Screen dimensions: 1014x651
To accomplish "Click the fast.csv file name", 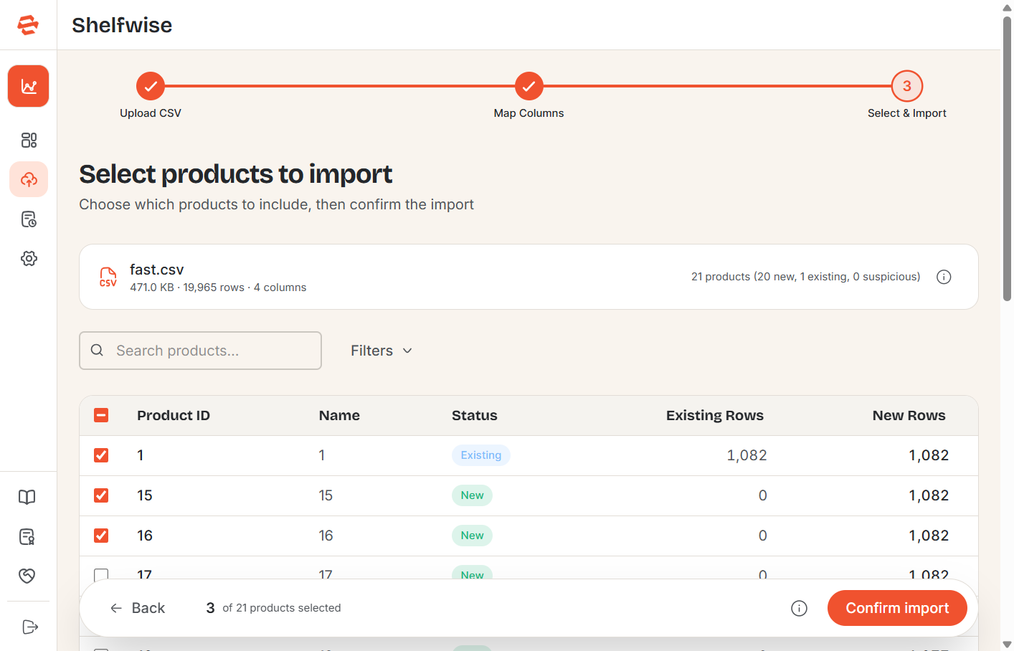I will tap(156, 270).
